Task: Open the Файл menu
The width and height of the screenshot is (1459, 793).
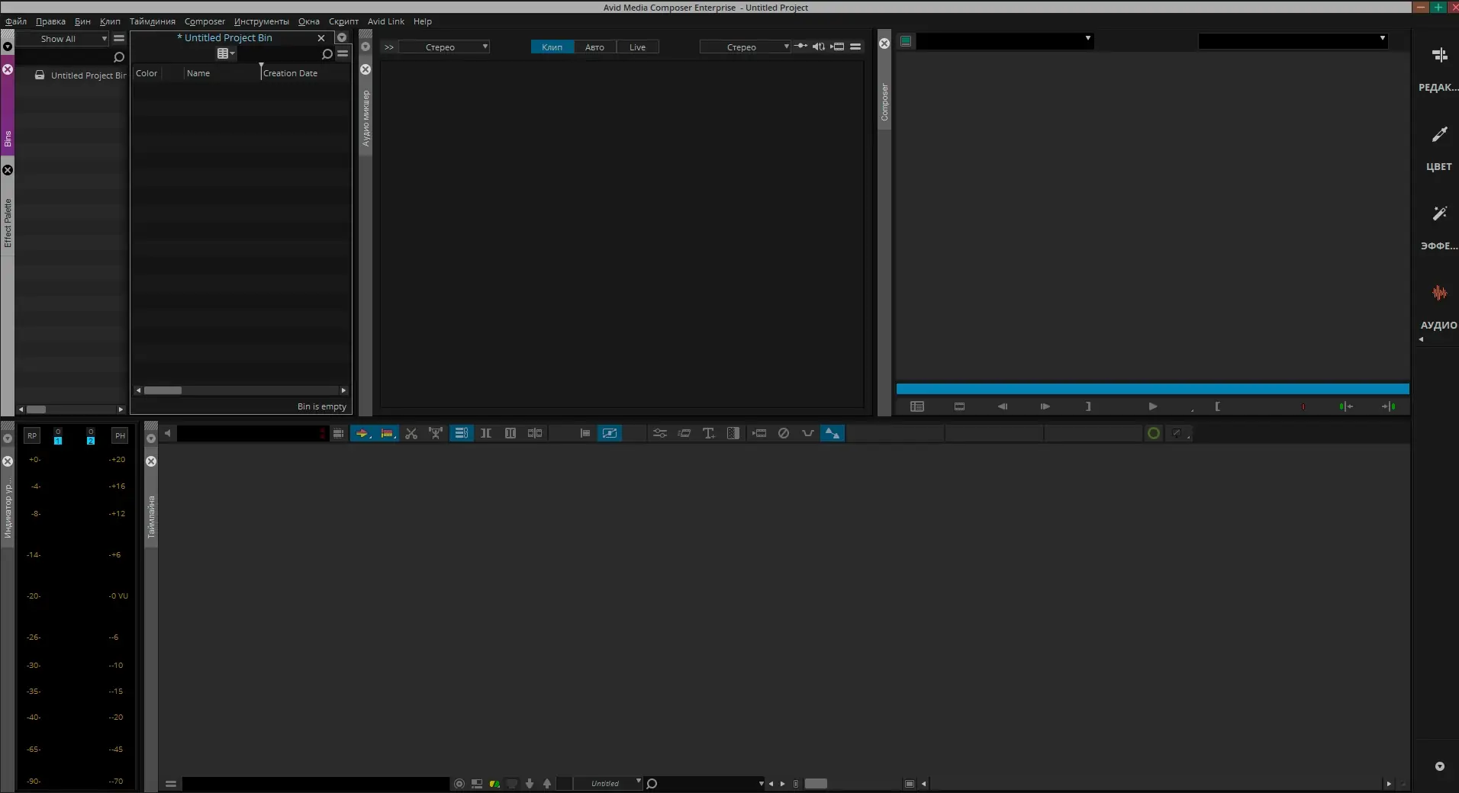Action: click(16, 21)
